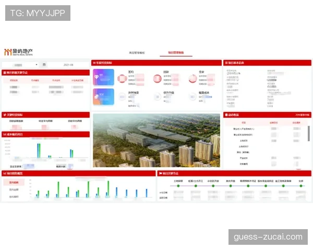Switch to the 高层管理看板 tab
The image size is (313, 250).
[x=137, y=53]
